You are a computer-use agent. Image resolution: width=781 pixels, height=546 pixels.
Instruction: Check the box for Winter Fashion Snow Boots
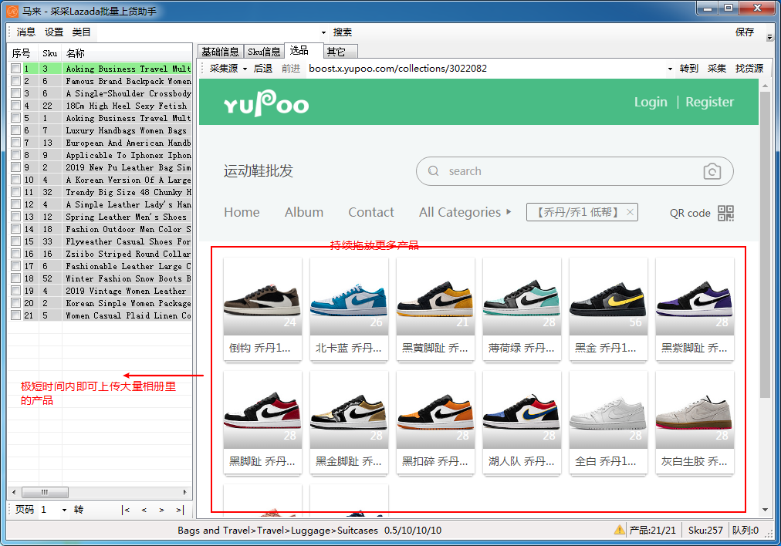click(16, 278)
